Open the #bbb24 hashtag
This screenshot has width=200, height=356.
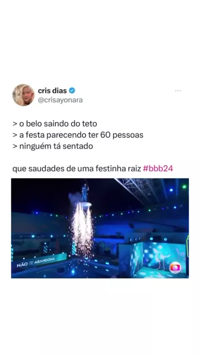pyautogui.click(x=158, y=169)
